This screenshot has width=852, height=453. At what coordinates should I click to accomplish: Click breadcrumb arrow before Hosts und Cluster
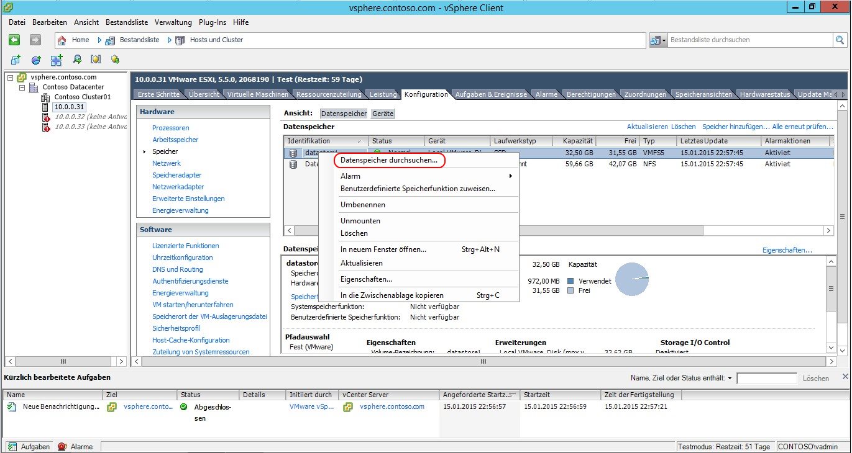(169, 40)
